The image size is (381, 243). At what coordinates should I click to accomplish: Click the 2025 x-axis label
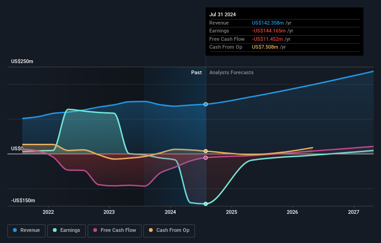231,212
